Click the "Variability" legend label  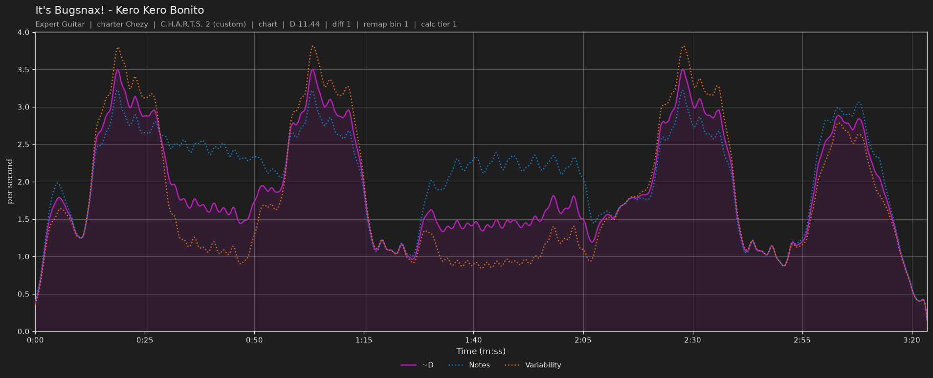click(x=543, y=365)
